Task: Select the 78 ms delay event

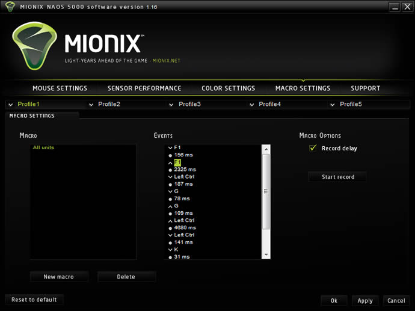Action: (x=182, y=199)
